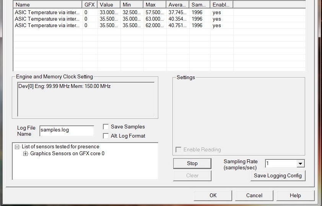
Task: Confirm with the OK button
Action: [x=213, y=196]
